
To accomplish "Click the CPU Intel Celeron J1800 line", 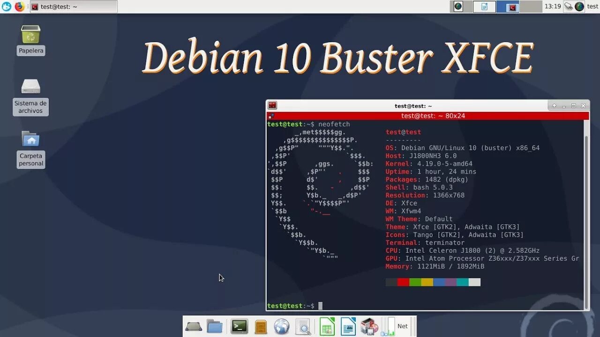I will [x=463, y=250].
